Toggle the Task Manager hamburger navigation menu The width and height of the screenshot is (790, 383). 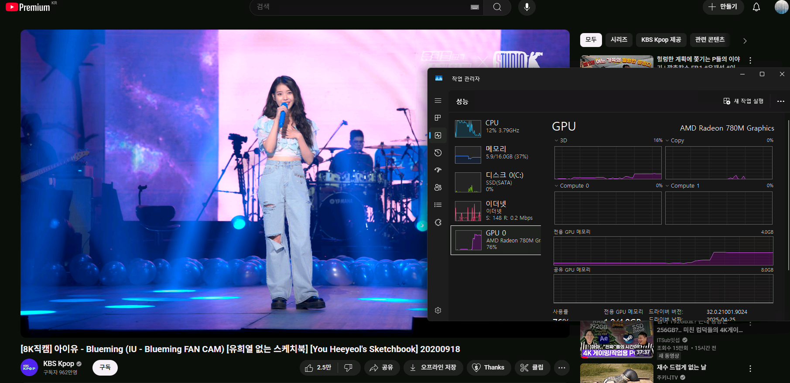[438, 101]
